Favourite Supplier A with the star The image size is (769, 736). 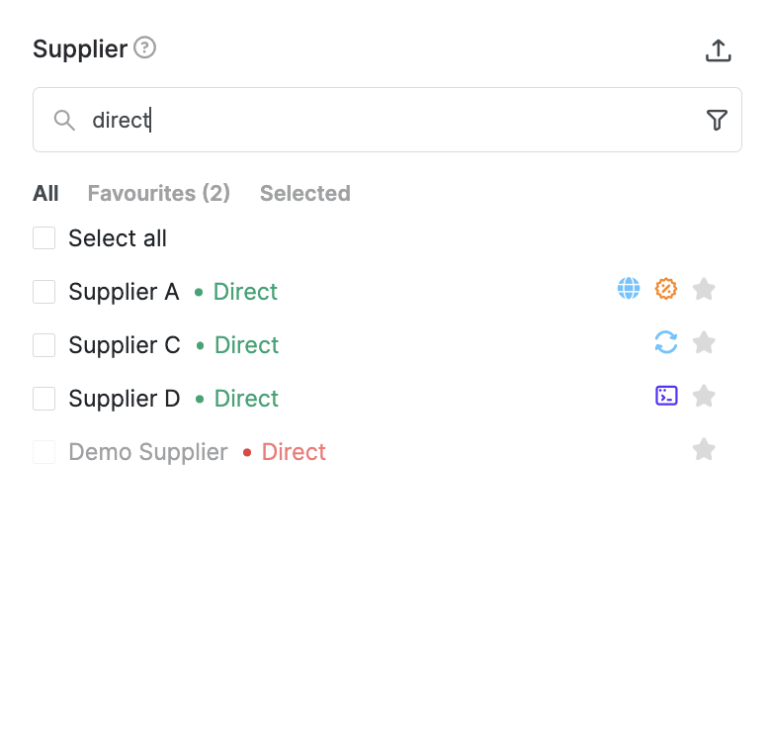click(x=704, y=289)
